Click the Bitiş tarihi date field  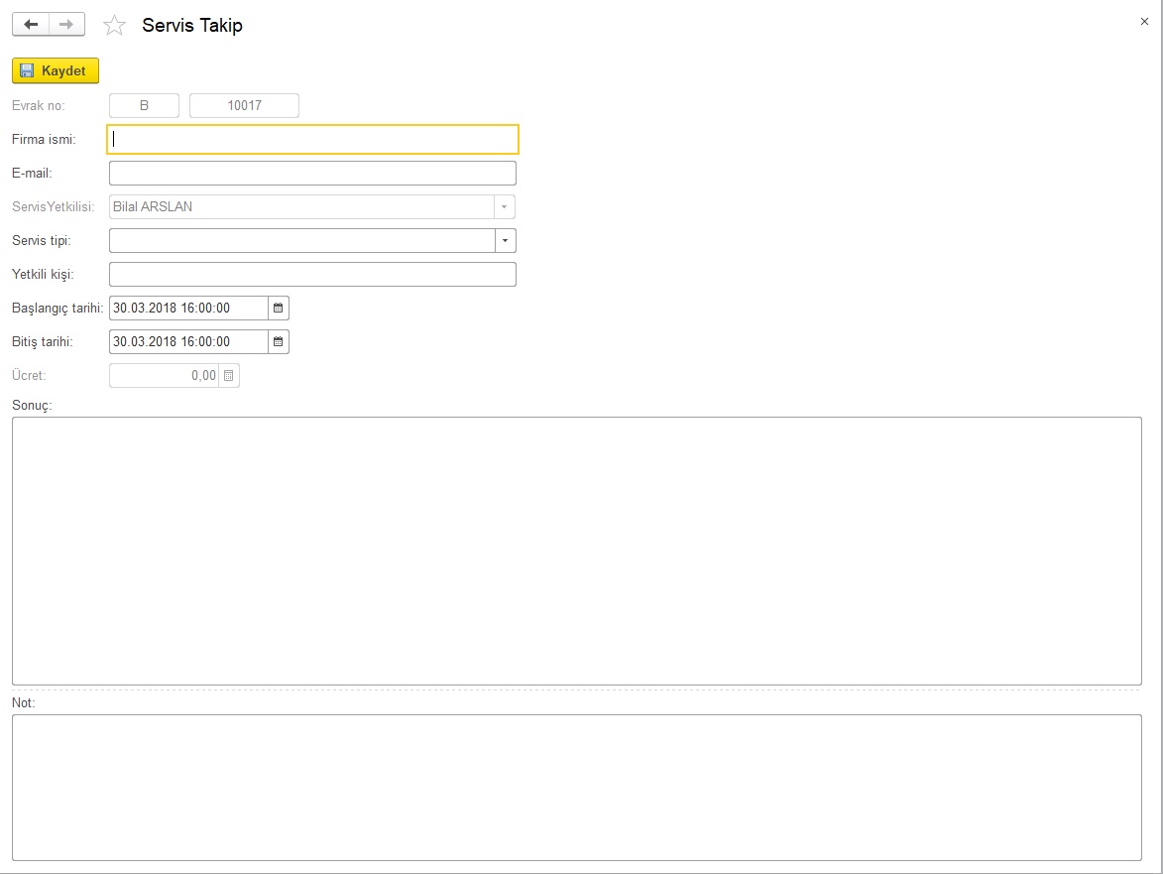point(188,342)
